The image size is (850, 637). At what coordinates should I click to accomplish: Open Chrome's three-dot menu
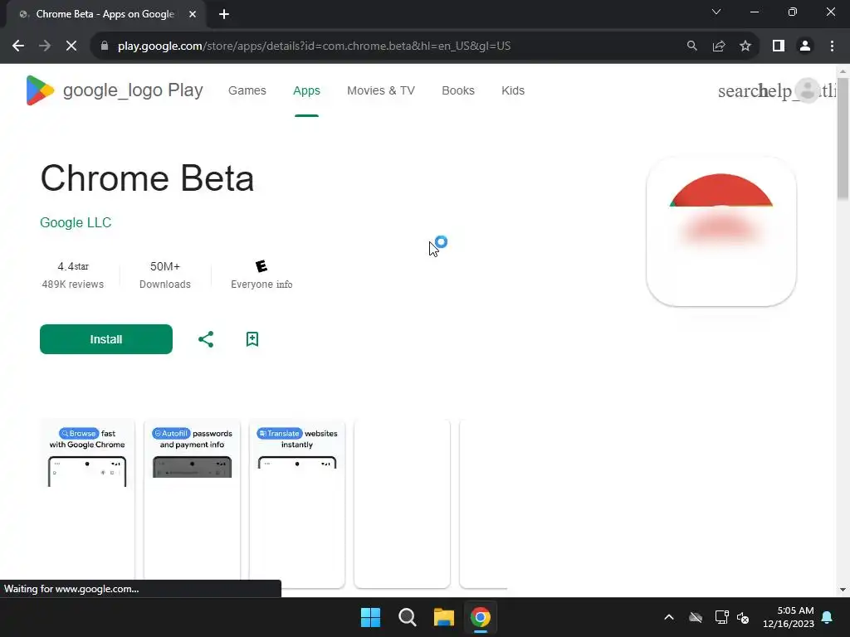click(832, 46)
